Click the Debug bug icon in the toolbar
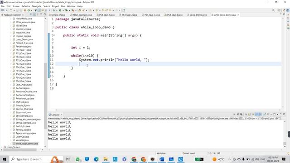This screenshot has width=290, height=163. click(x=54, y=10)
